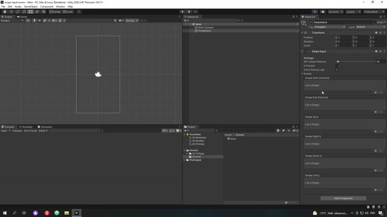Select the custom editor tools icon
Viewport: 387px width, 217px height.
44,12
